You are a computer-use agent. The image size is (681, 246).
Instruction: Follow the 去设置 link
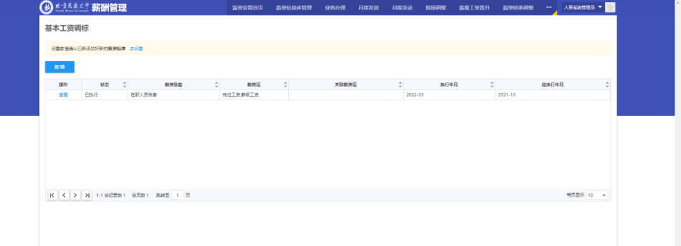[136, 48]
